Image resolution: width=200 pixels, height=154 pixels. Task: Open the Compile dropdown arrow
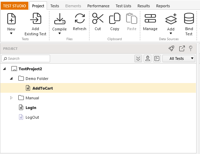pos(59,34)
